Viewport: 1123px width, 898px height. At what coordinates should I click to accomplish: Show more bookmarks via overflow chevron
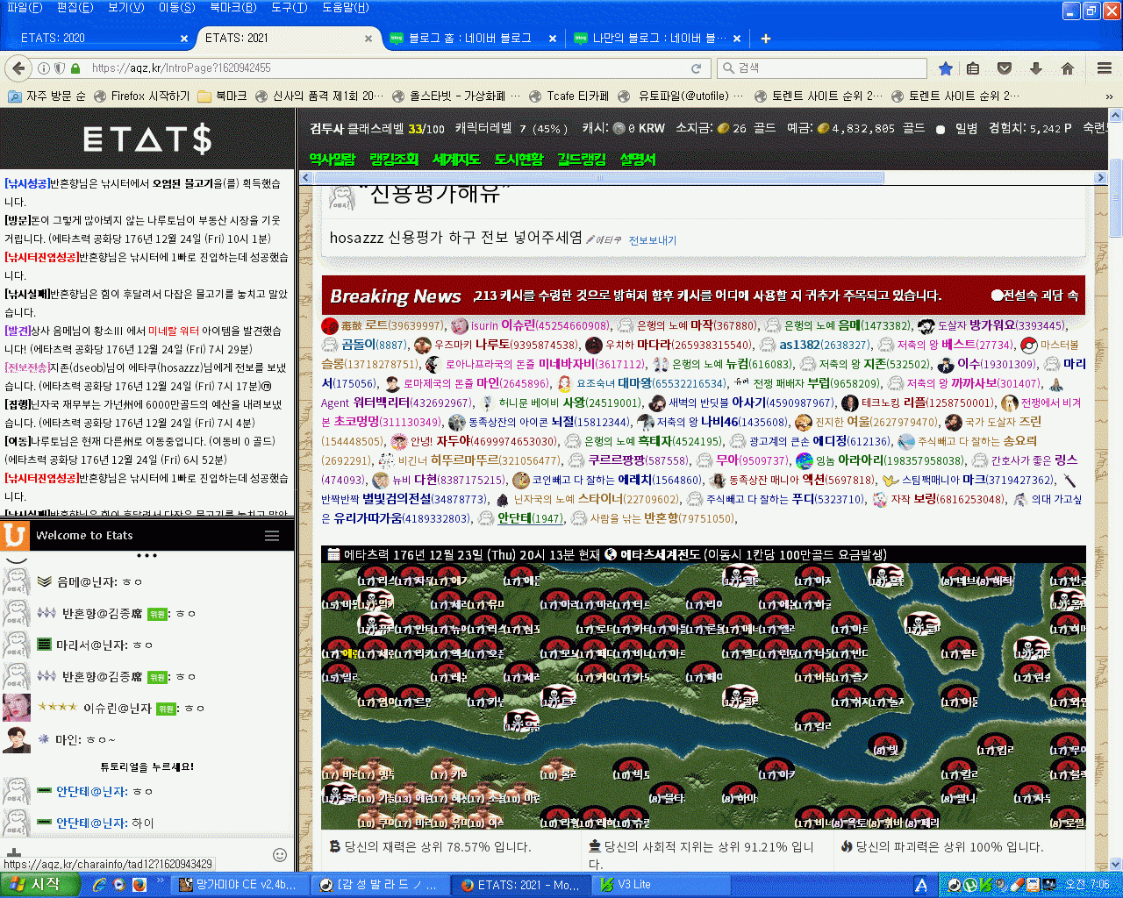[1110, 96]
